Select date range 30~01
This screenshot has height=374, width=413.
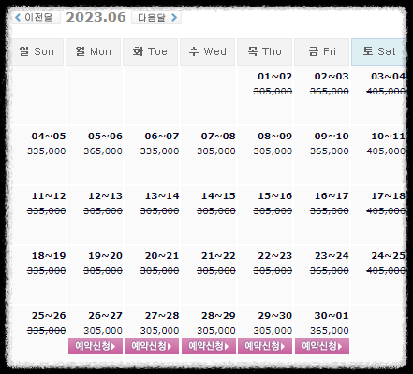coord(332,316)
